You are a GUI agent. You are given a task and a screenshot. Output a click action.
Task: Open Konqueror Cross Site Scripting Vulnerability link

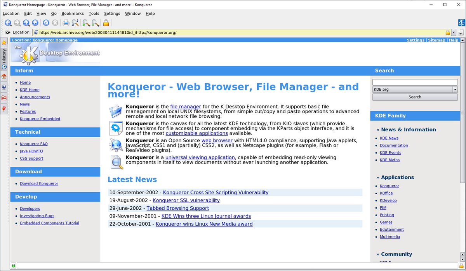[x=216, y=192]
